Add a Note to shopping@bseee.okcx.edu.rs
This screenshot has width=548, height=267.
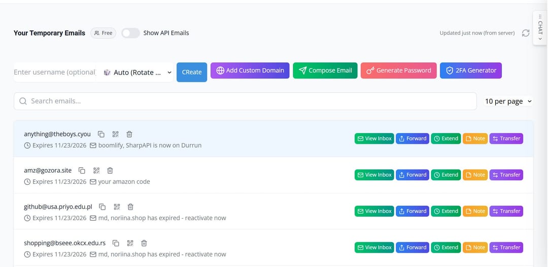pos(475,247)
